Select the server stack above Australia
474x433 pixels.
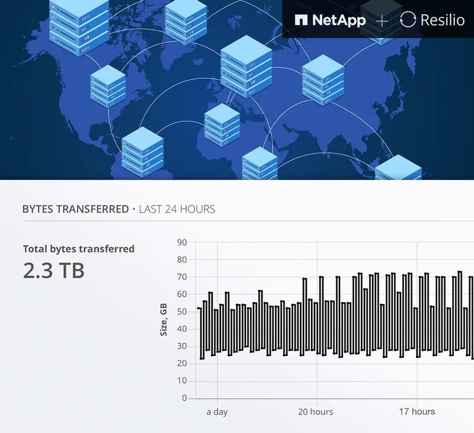(x=398, y=166)
